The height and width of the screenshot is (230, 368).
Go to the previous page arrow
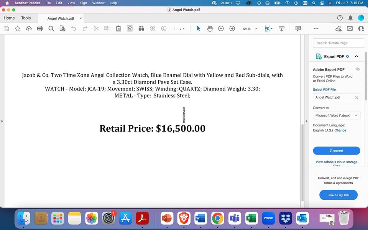(152, 29)
